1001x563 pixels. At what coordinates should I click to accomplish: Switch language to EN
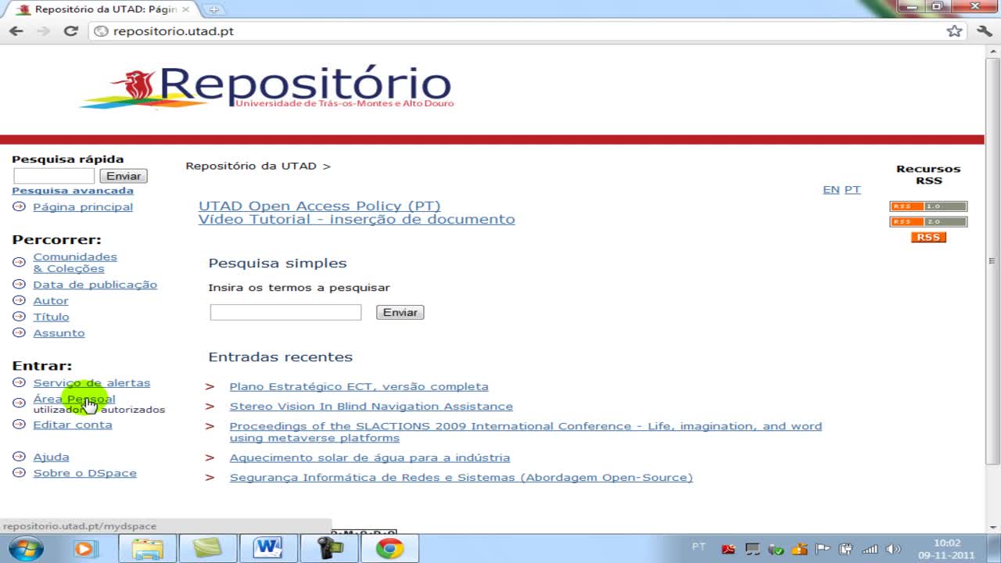coord(831,189)
